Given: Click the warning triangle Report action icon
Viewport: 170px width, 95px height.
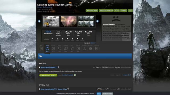Looking at the screenshot, I should (x=57, y=39).
